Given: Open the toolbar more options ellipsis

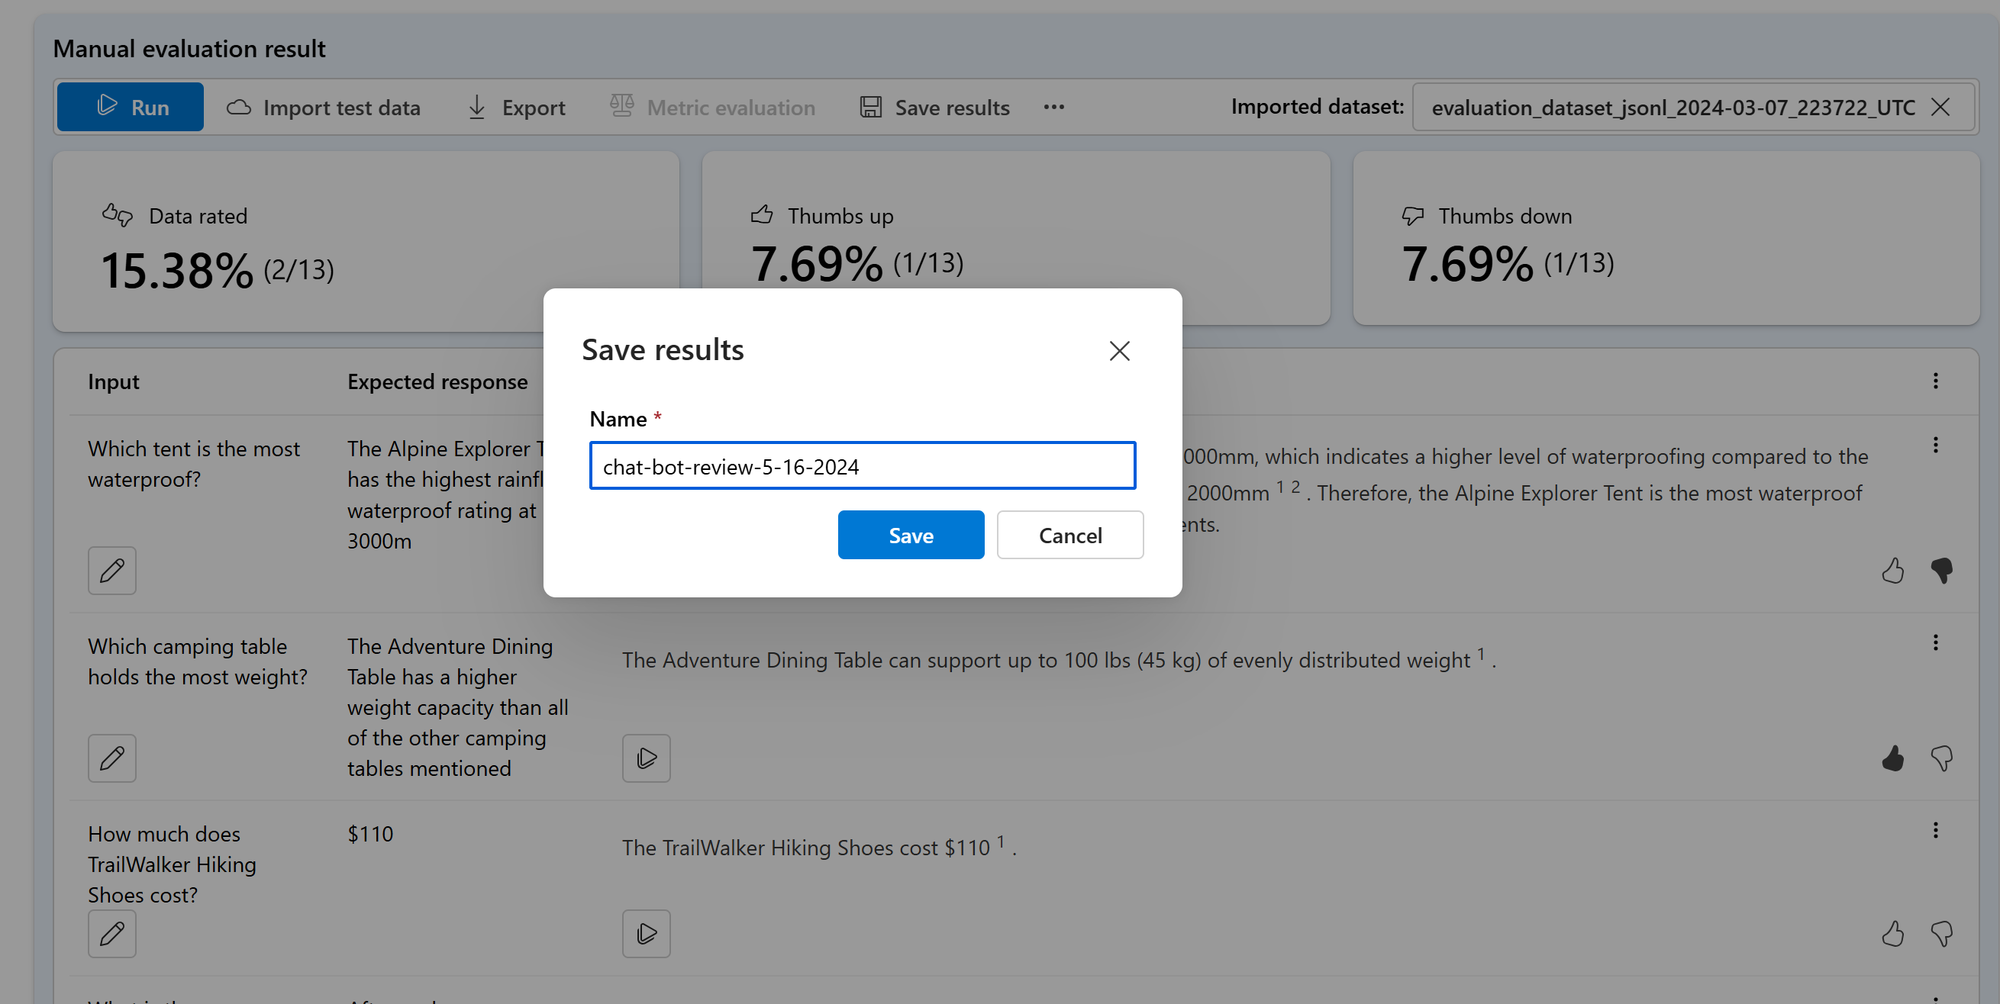Looking at the screenshot, I should point(1053,107).
